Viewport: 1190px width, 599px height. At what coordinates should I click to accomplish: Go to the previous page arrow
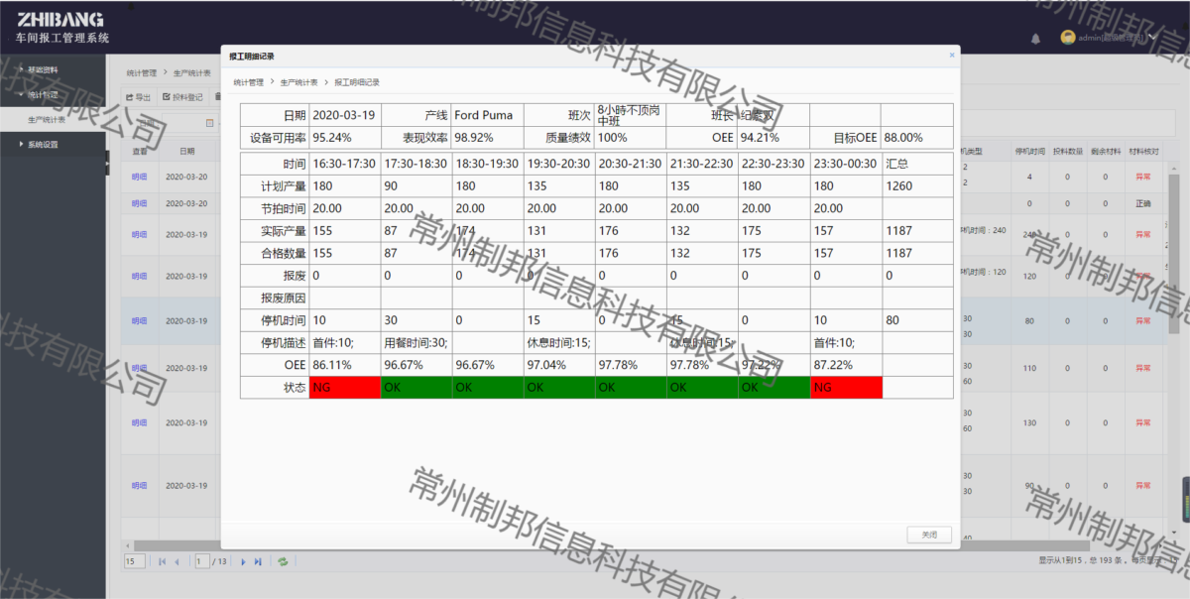point(177,561)
